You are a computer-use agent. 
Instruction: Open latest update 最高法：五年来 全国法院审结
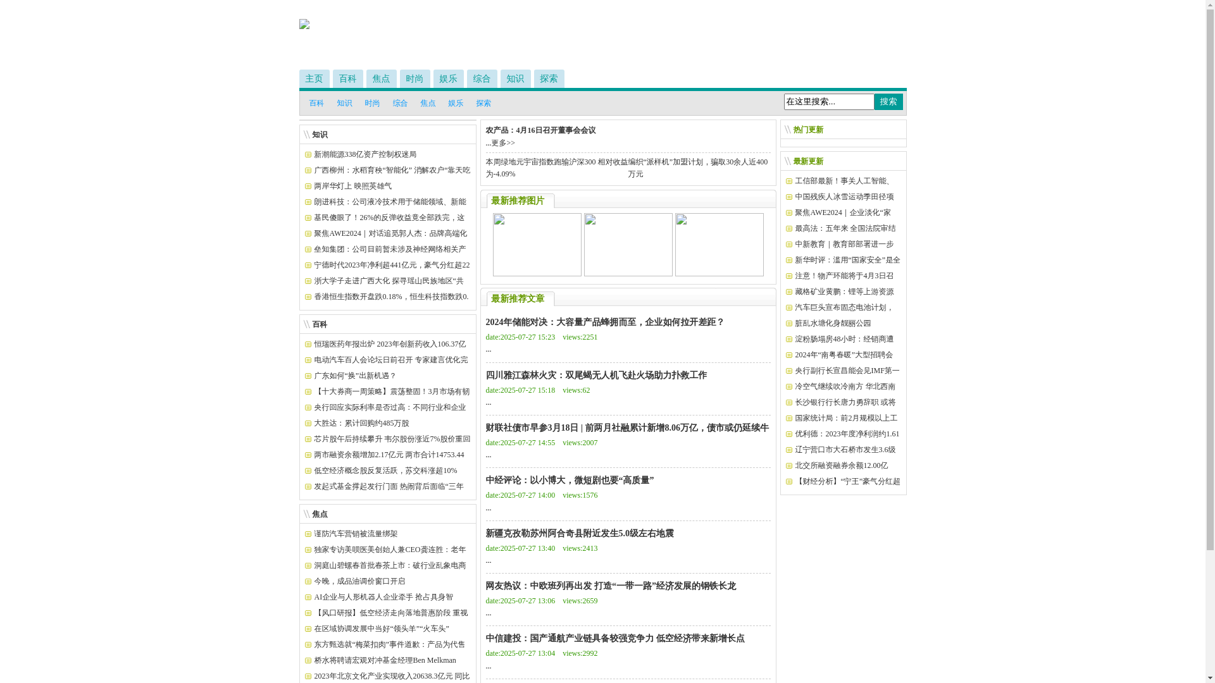(x=845, y=228)
